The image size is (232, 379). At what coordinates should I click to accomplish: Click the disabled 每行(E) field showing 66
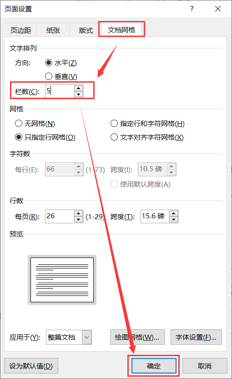coord(60,169)
